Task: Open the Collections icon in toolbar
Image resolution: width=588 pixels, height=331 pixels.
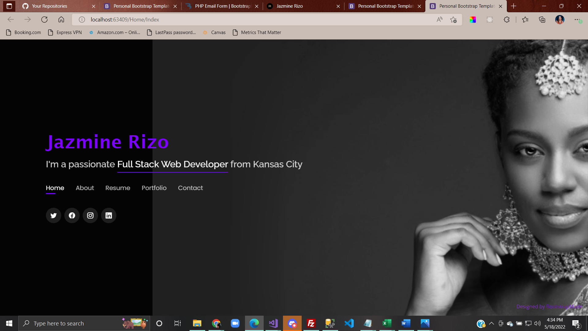Action: (542, 20)
